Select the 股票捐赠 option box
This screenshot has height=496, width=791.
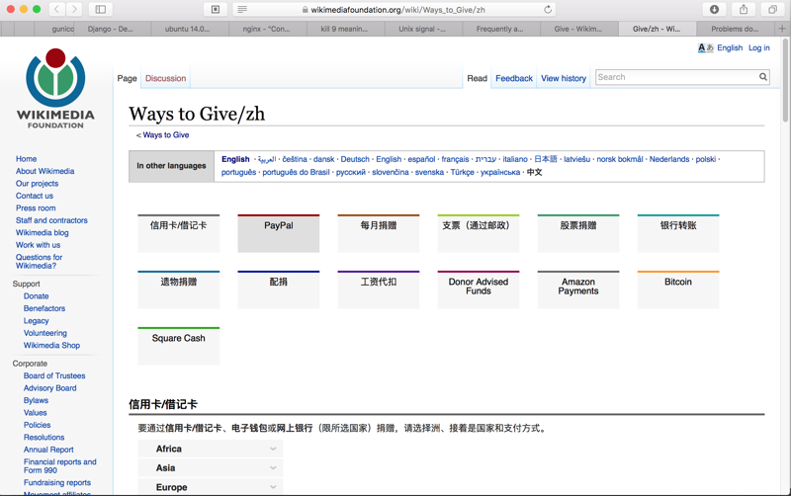578,233
